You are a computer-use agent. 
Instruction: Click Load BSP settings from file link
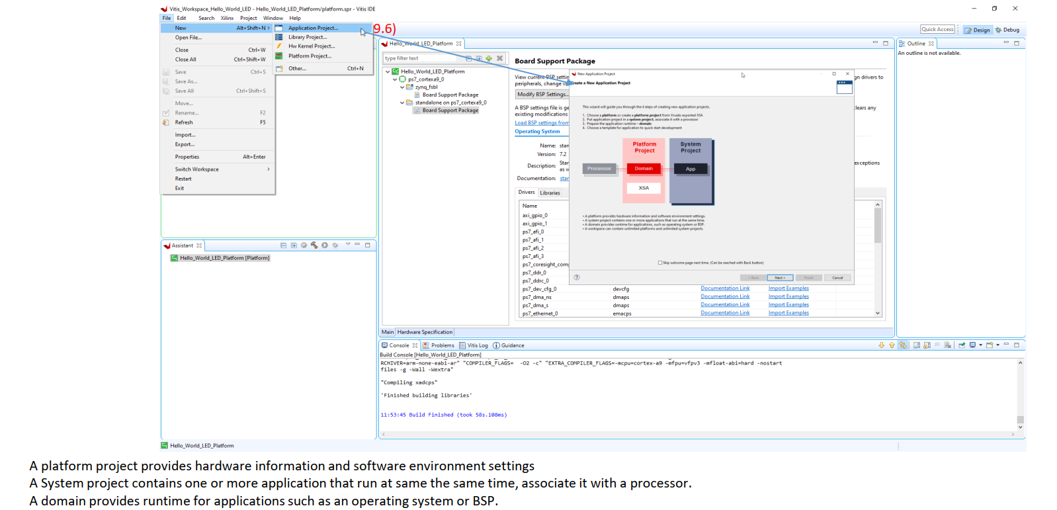[x=542, y=123]
